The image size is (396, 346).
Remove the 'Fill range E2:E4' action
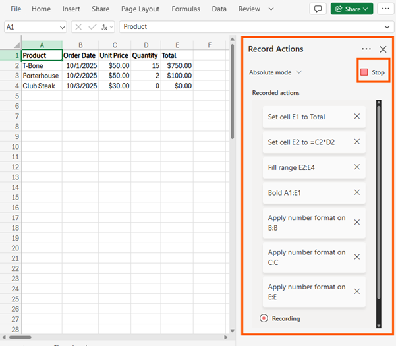[x=357, y=167]
